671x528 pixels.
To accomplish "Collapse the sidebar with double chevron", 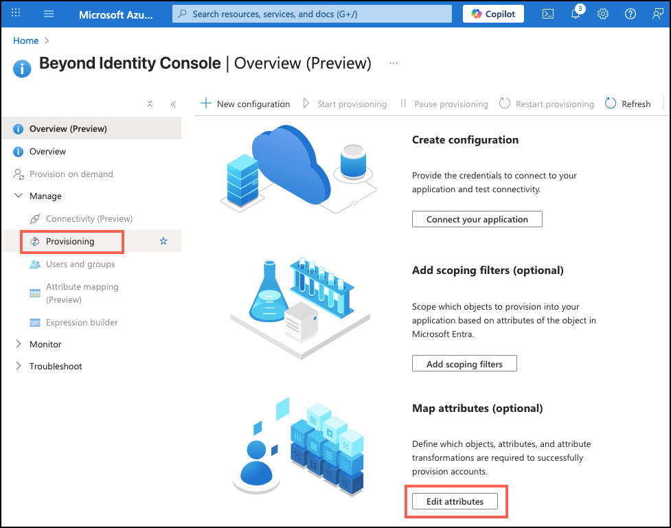I will click(x=173, y=104).
